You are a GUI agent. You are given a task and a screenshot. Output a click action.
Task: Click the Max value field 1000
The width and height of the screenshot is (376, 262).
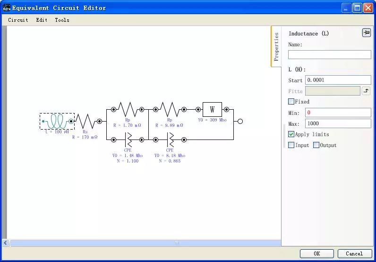[x=338, y=123]
